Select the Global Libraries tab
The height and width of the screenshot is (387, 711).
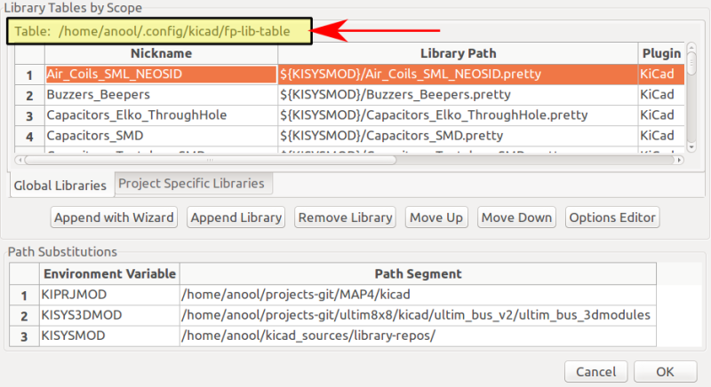click(x=60, y=185)
